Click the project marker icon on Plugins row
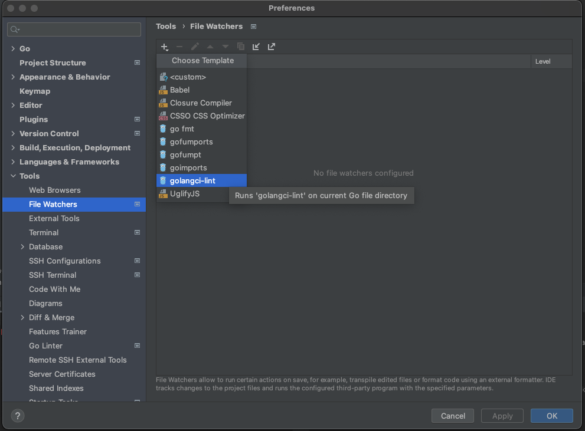Image resolution: width=585 pixels, height=431 pixels. point(138,119)
